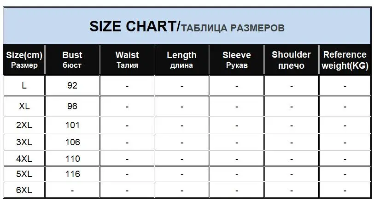This screenshot has width=374, height=202.
Task: Click the bust value 101
Action: 72,125
